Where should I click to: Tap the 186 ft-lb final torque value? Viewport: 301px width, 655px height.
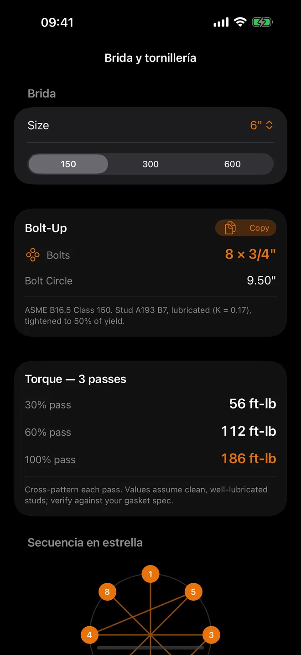click(x=249, y=459)
